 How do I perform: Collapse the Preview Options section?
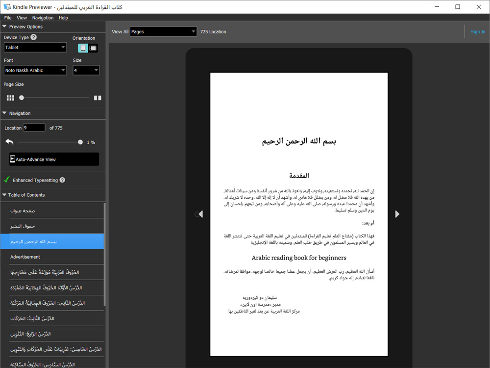[x=4, y=26]
